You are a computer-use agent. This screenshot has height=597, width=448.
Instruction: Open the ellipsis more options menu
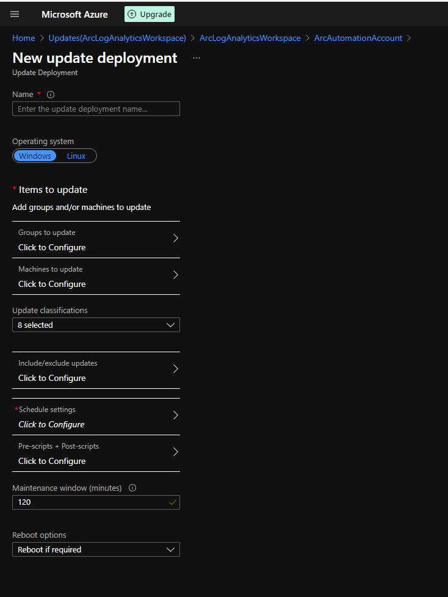click(x=197, y=58)
